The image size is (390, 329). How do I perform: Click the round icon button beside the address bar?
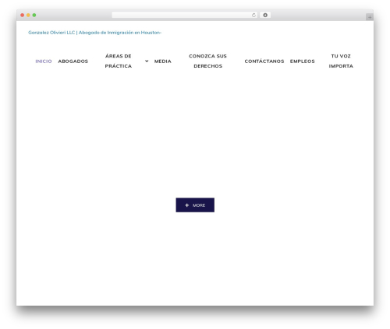click(x=265, y=15)
